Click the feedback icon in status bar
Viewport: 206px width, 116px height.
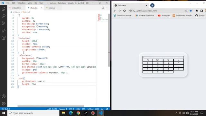102,109
